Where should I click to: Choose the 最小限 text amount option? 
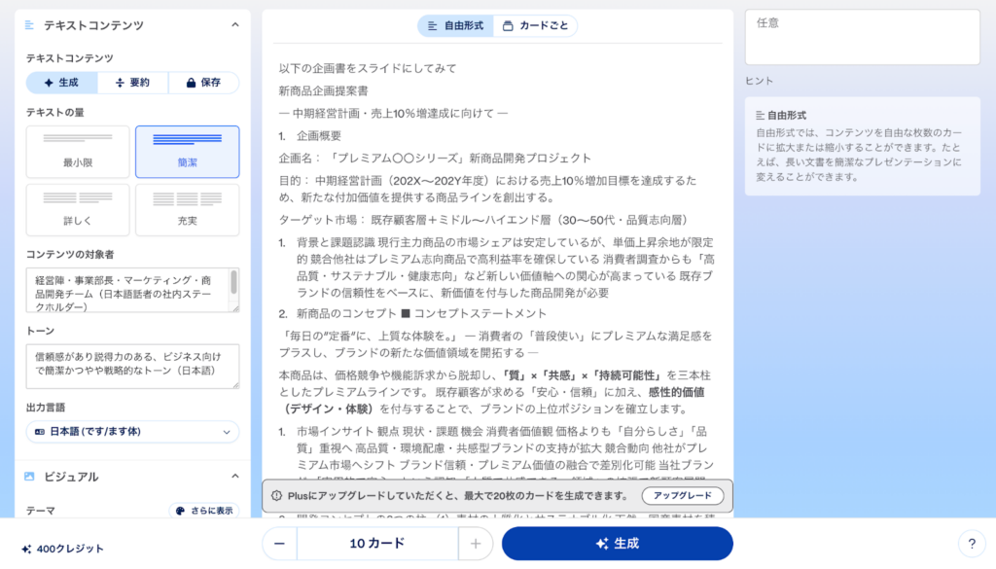coord(78,152)
